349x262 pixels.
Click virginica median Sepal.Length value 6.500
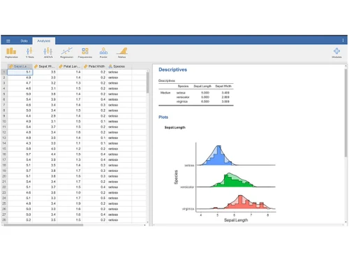[x=205, y=101]
